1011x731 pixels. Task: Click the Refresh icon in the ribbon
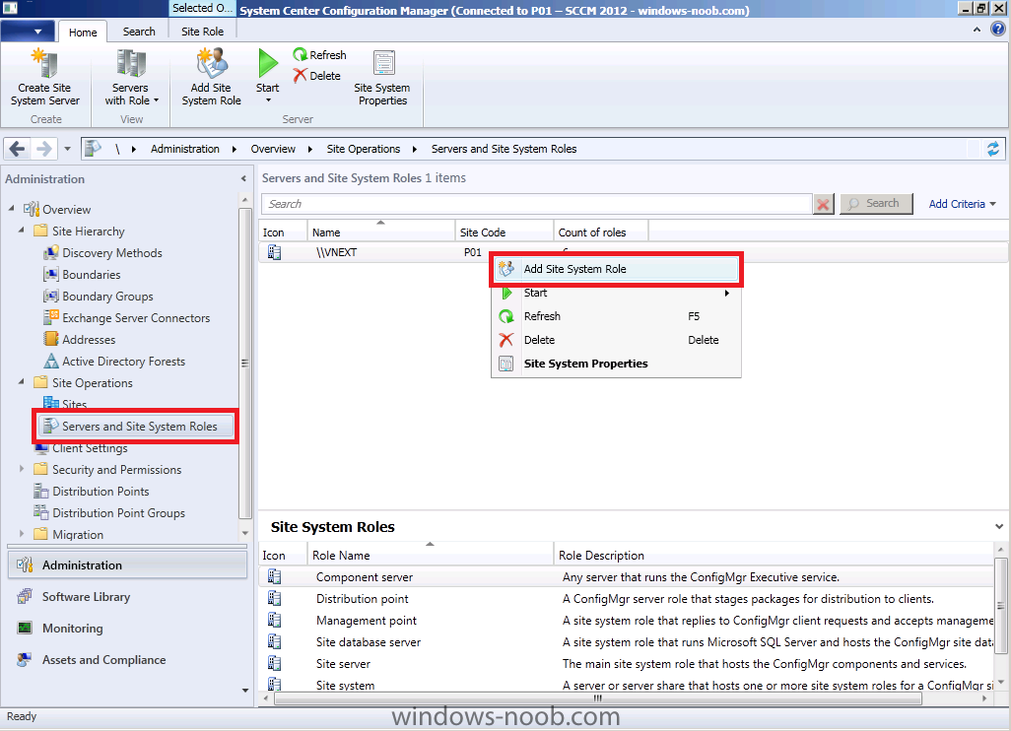coord(300,55)
